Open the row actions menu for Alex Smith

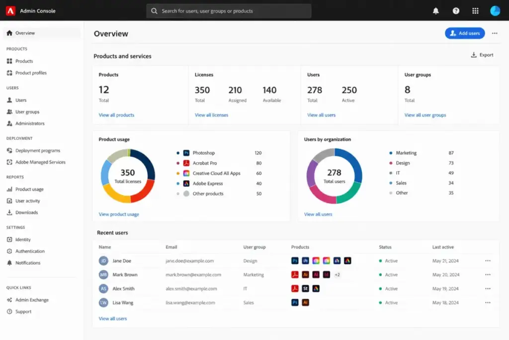pos(488,289)
